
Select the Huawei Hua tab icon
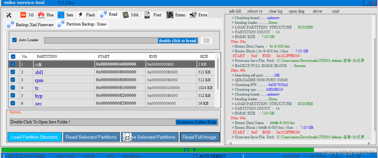click(41, 15)
